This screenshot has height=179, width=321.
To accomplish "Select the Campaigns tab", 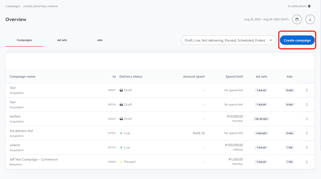I will [24, 40].
